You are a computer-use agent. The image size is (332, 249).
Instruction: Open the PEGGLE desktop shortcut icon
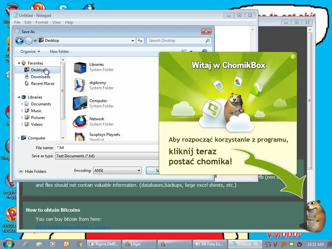(11, 214)
